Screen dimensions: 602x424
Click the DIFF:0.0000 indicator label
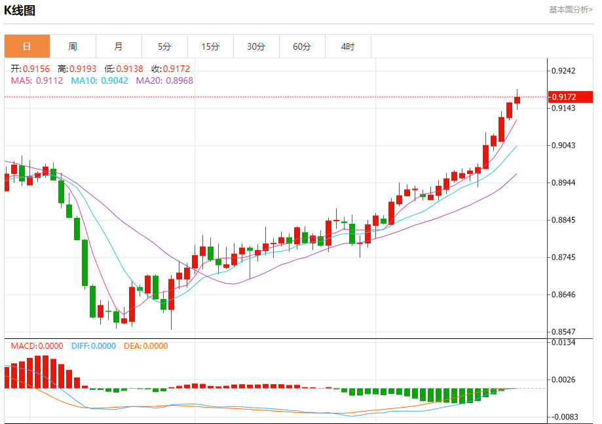point(94,345)
